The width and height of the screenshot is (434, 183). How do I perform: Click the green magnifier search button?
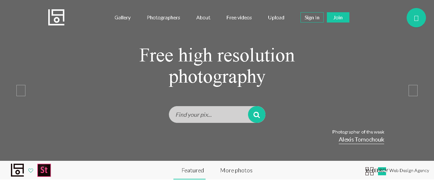click(257, 114)
